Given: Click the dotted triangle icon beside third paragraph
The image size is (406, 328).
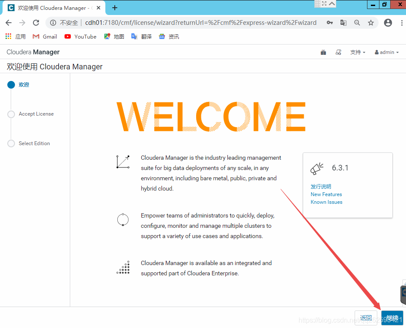Looking at the screenshot, I should click(123, 268).
